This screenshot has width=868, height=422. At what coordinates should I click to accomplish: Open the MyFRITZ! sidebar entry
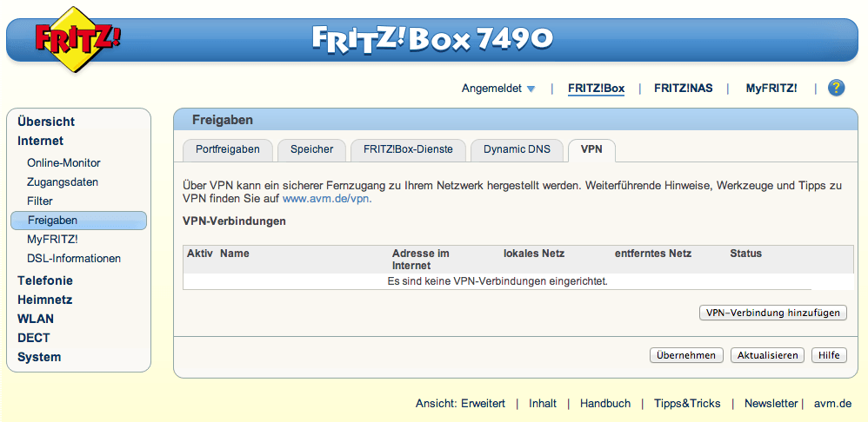pyautogui.click(x=52, y=239)
